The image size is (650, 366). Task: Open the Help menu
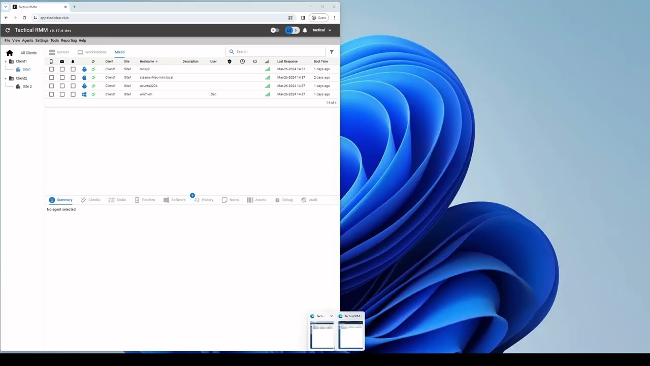(x=82, y=40)
